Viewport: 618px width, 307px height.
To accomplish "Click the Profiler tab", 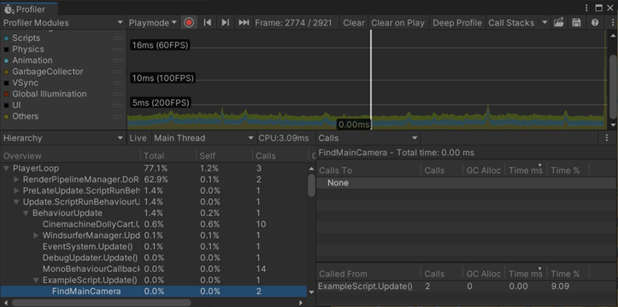I will (x=29, y=9).
